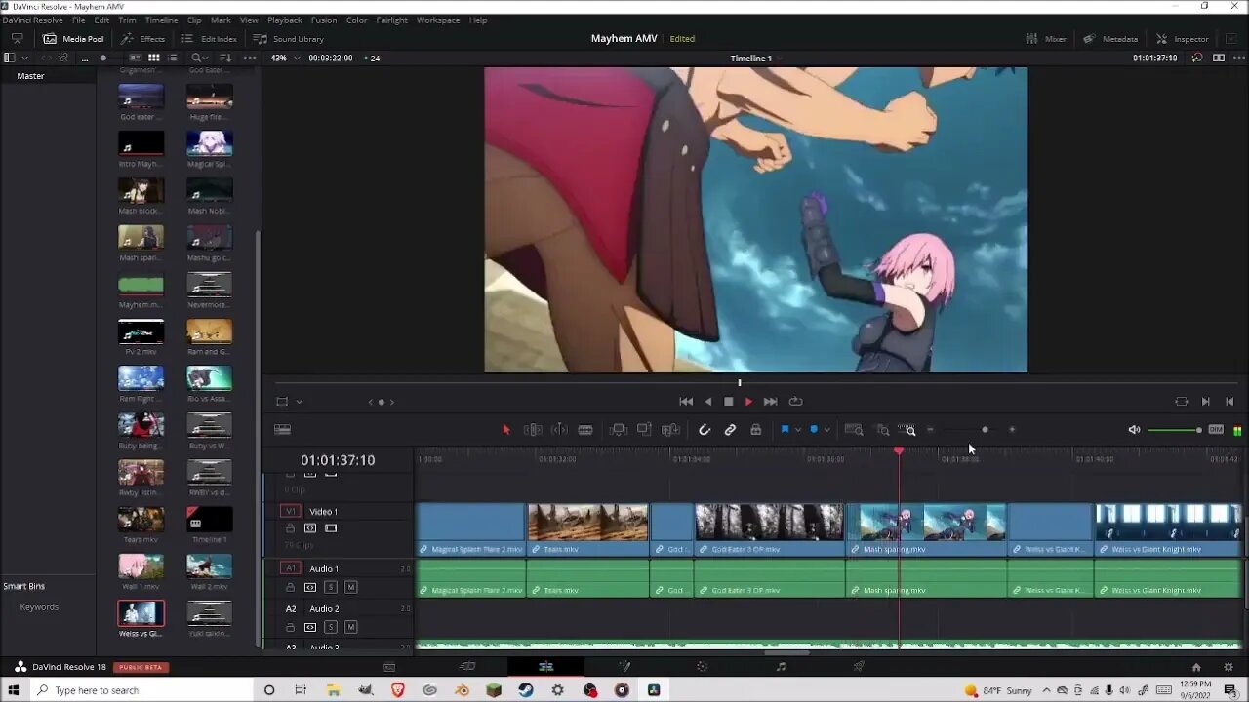This screenshot has height=702, width=1249.
Task: Switch to the Color page icon
Action: point(702,667)
